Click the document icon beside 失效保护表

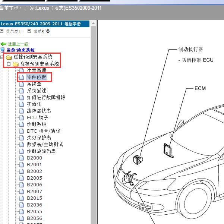coord(21,138)
